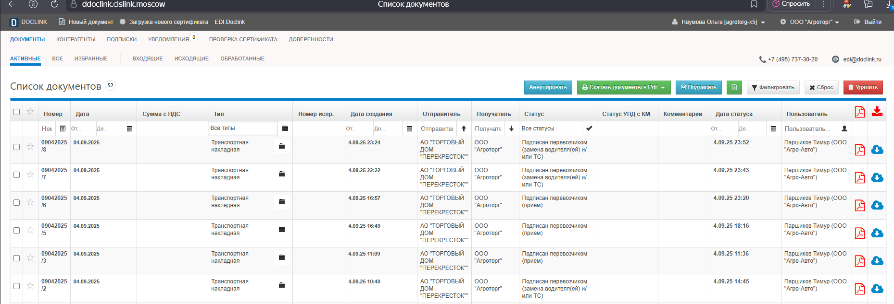The width and height of the screenshot is (894, 304).
Task: Click the list icon next to number filter
Action: click(63, 129)
